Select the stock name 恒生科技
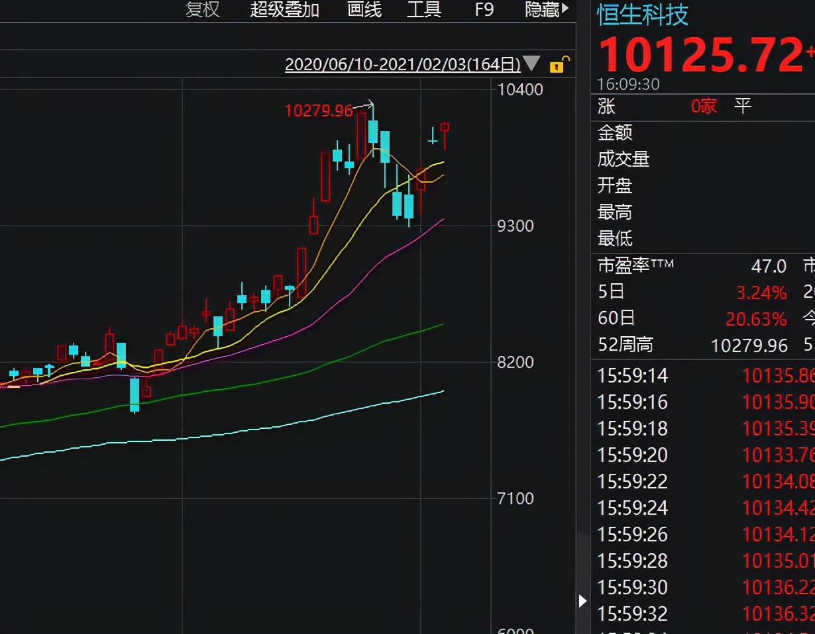The width and height of the screenshot is (815, 634). pyautogui.click(x=641, y=15)
